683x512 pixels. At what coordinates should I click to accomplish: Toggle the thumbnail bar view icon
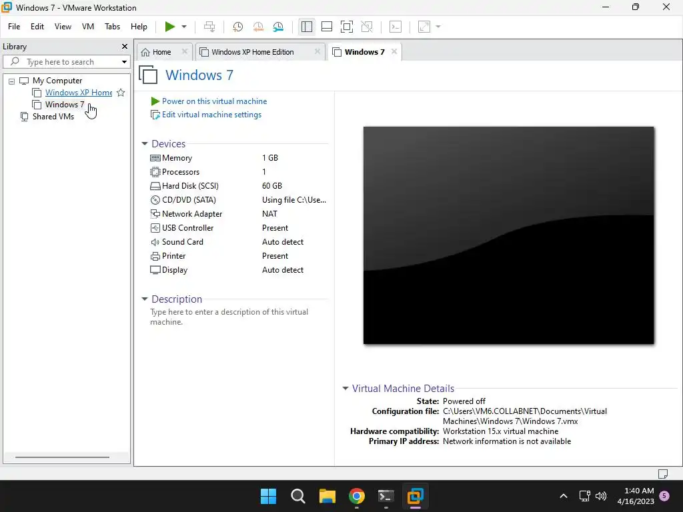pos(327,27)
